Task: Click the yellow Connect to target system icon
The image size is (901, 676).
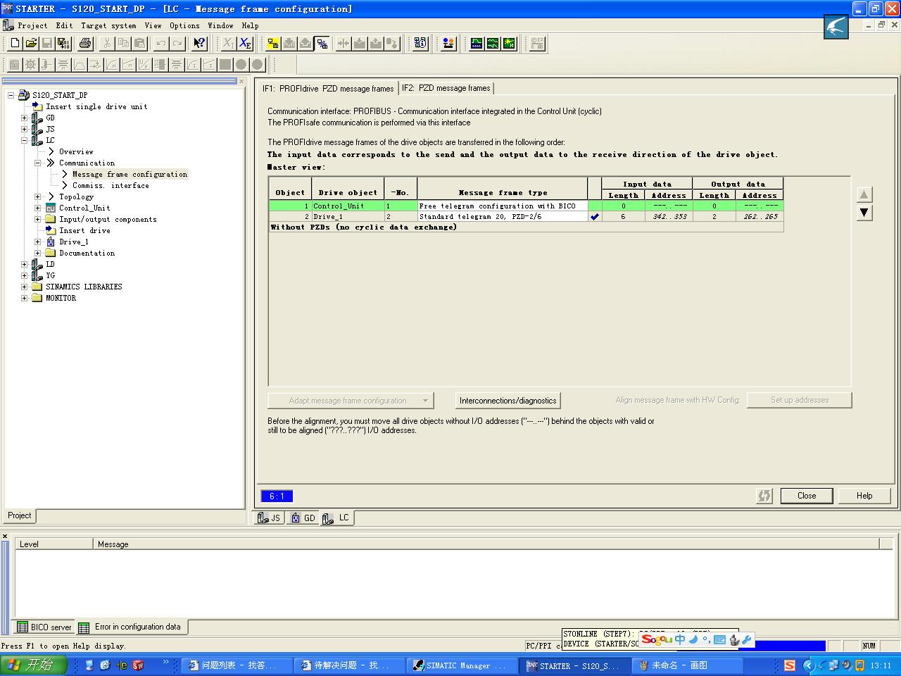Action: tap(273, 44)
